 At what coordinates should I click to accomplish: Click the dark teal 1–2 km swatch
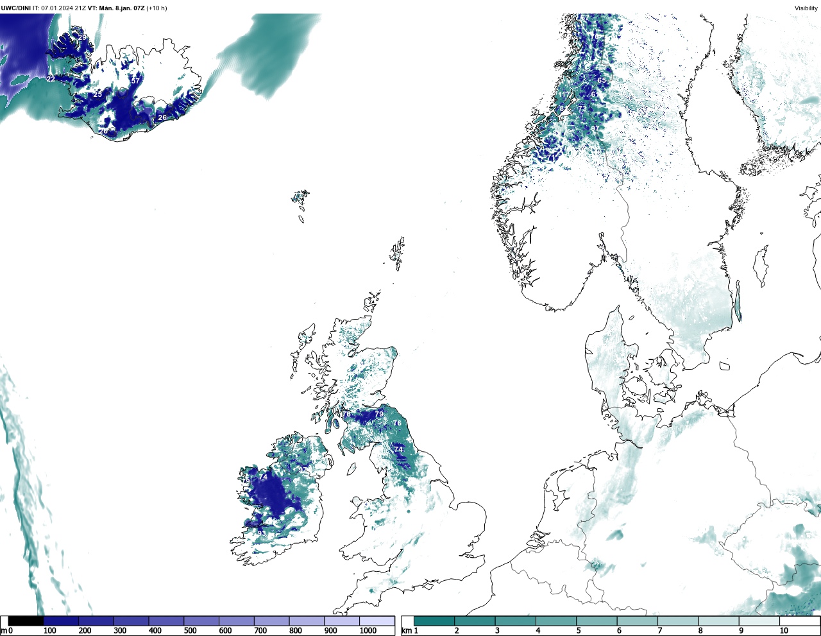click(x=434, y=621)
